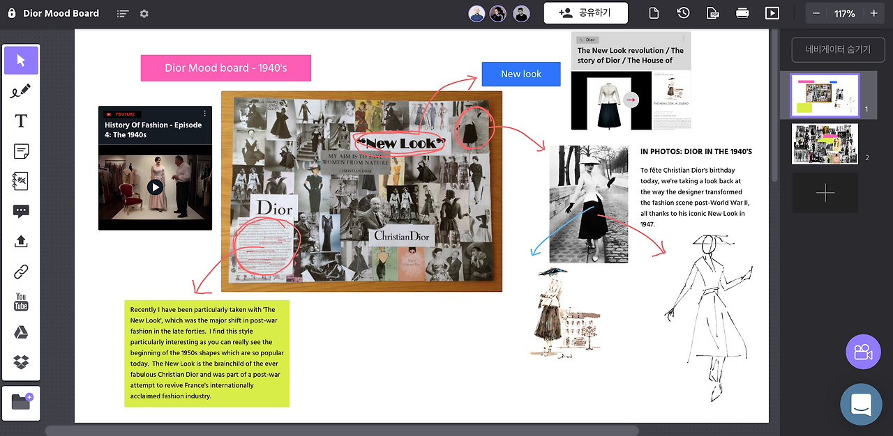Select the yellow-green text note
The height and width of the screenshot is (436, 893).
pos(207,353)
